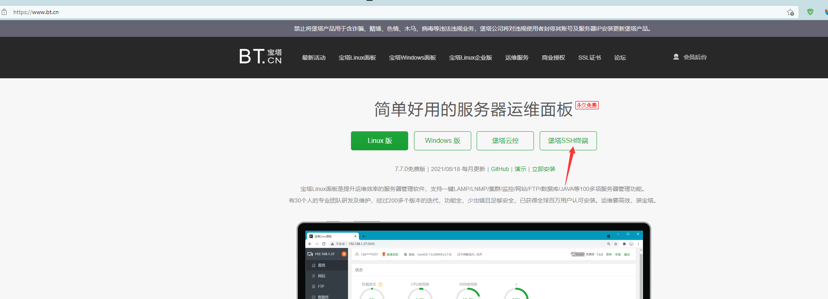Open the 最新活动 menu item

pyautogui.click(x=314, y=58)
